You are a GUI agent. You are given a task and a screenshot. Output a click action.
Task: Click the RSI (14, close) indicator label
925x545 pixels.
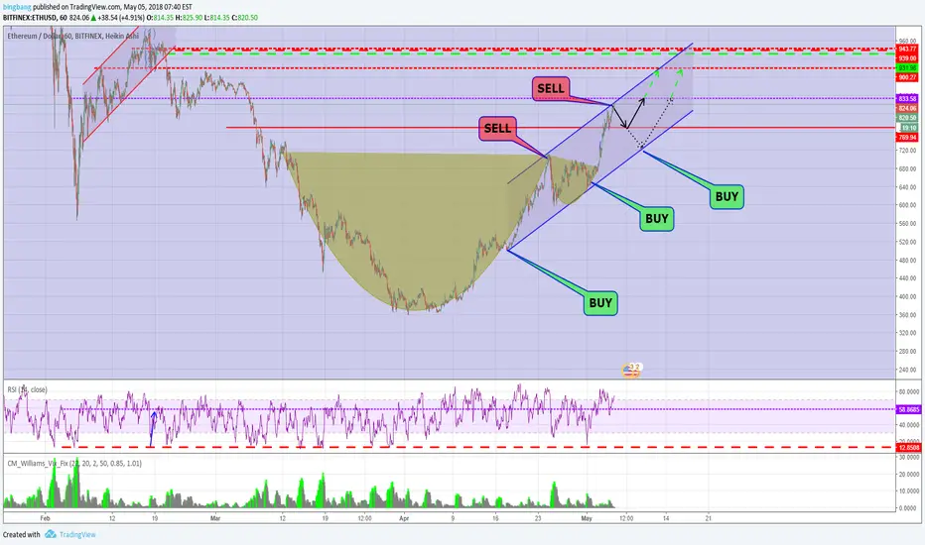[x=27, y=389]
